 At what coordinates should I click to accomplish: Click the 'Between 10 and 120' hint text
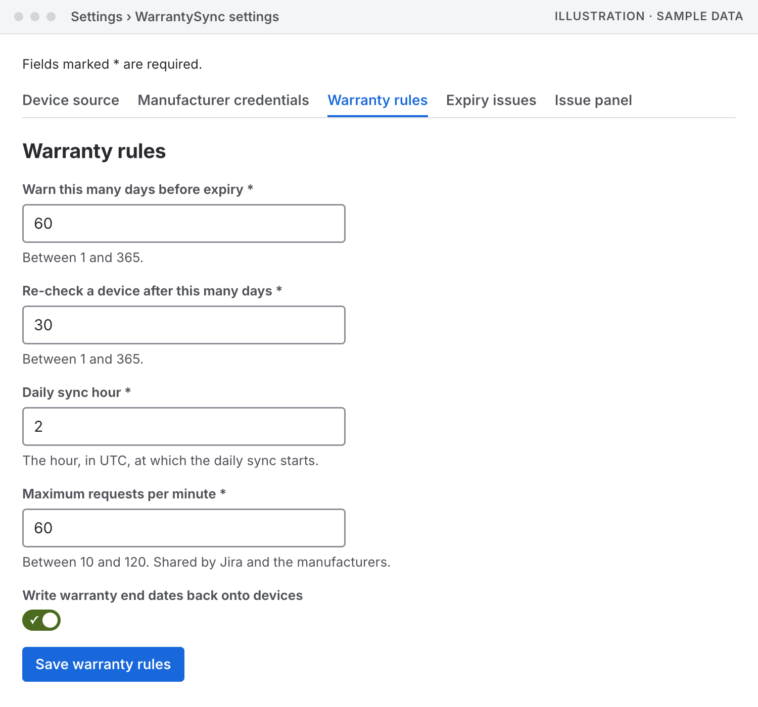[207, 562]
